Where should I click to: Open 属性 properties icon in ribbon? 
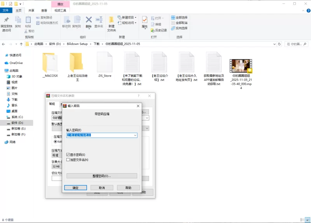pyautogui.click(x=145, y=20)
